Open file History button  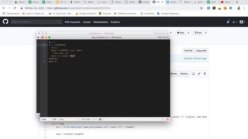pos(184,74)
